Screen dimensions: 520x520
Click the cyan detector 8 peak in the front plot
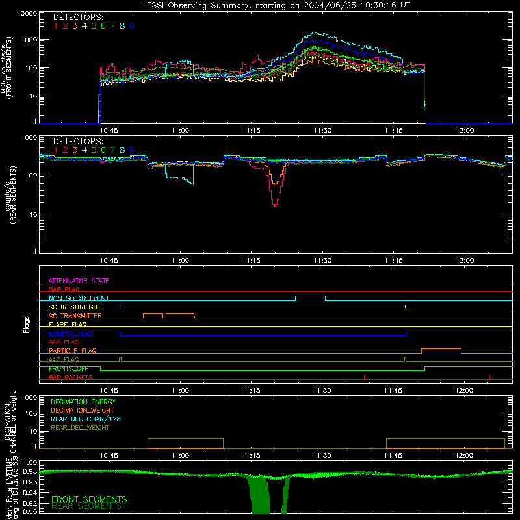(314, 33)
